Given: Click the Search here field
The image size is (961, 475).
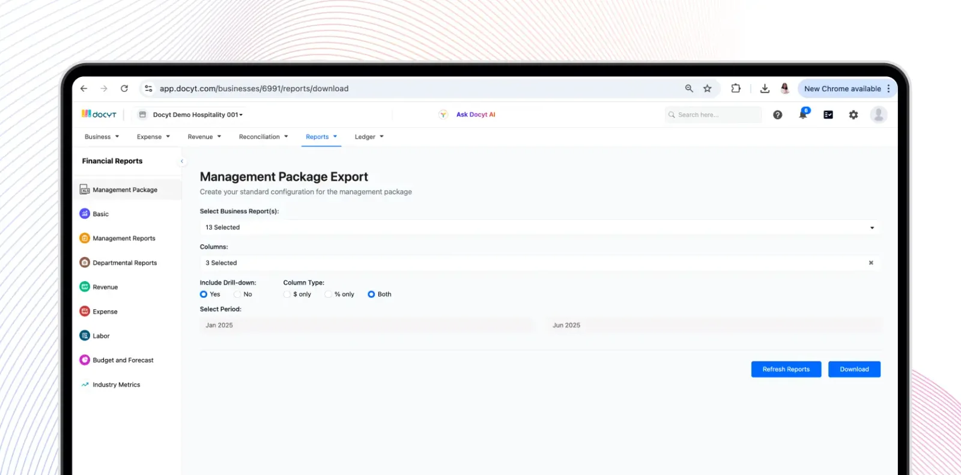Looking at the screenshot, I should (x=713, y=115).
